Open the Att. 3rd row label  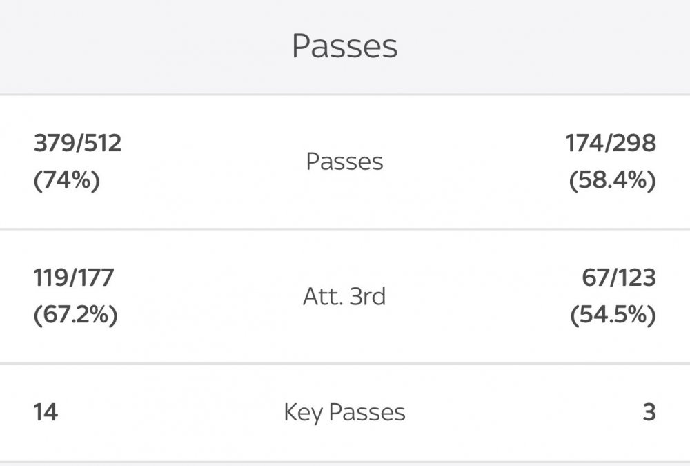[x=344, y=297]
